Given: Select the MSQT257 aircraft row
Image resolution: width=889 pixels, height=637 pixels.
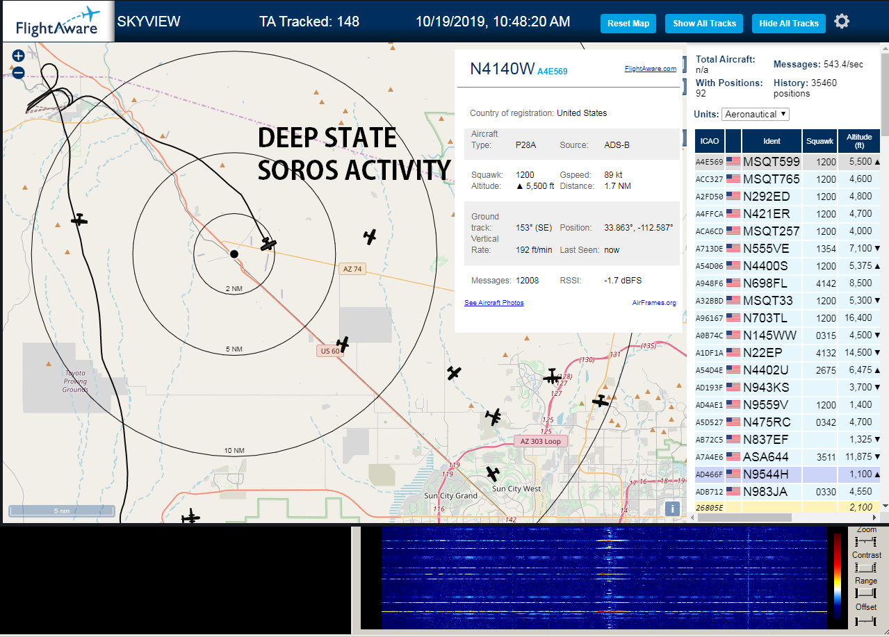Looking at the screenshot, I should pyautogui.click(x=788, y=231).
